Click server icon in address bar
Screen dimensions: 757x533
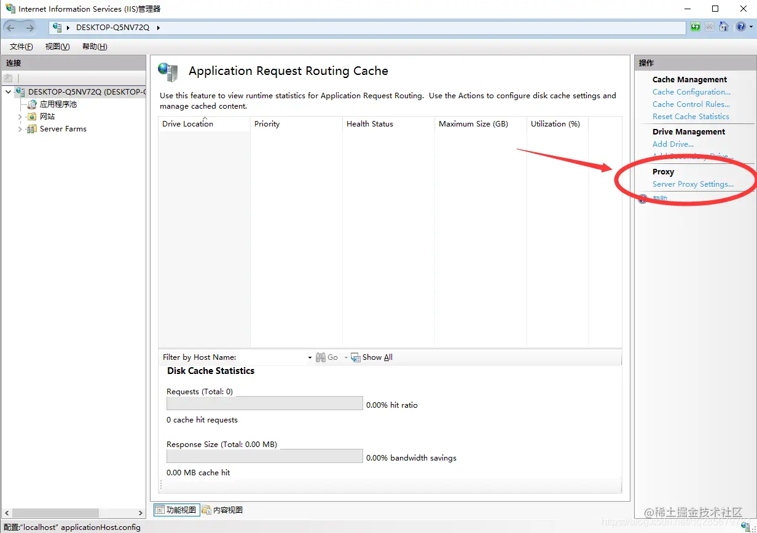58,28
